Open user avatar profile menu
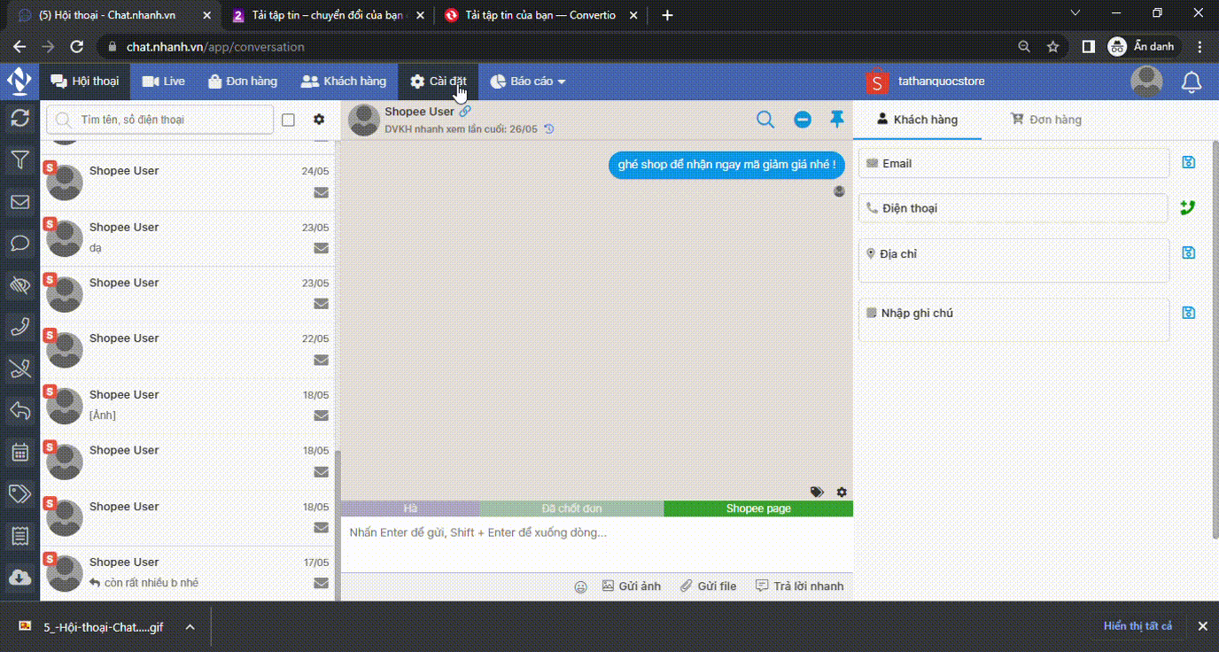The height and width of the screenshot is (652, 1219). tap(1146, 81)
